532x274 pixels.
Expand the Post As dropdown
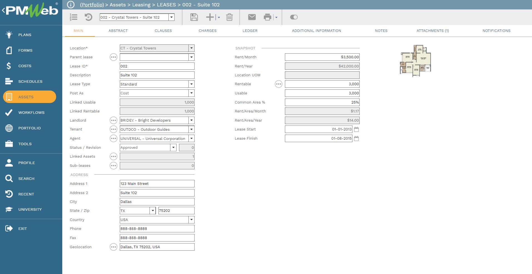click(191, 93)
